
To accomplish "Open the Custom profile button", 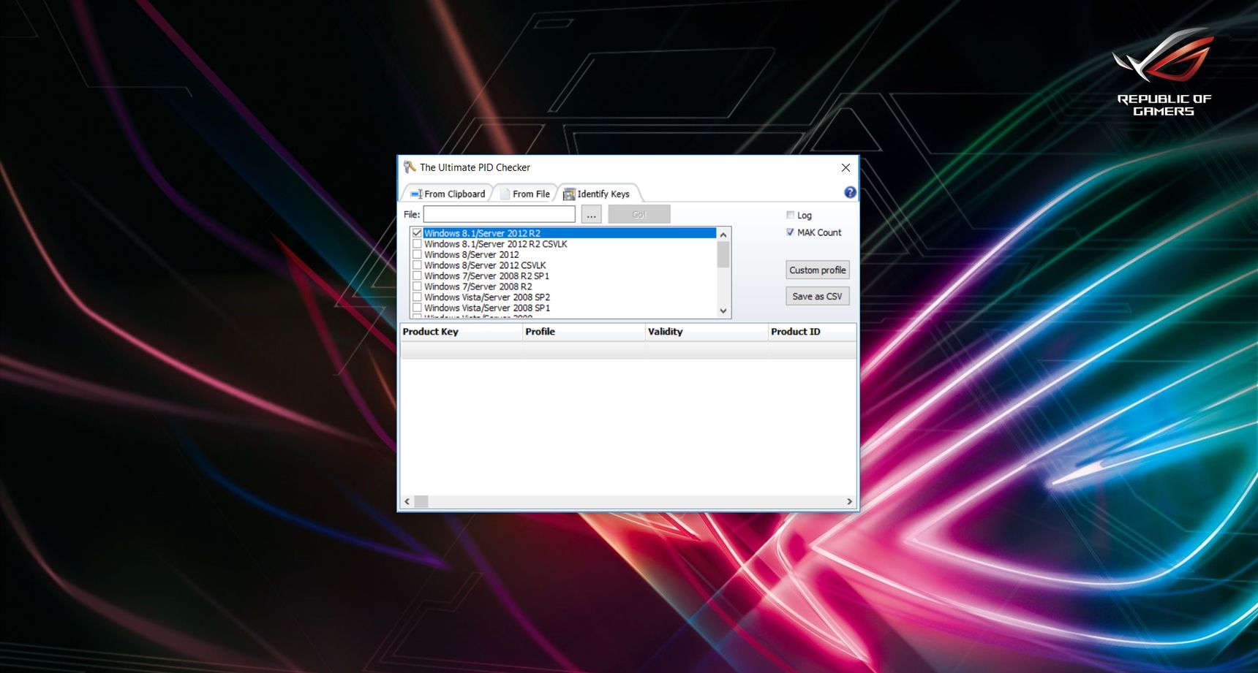I will [x=818, y=270].
